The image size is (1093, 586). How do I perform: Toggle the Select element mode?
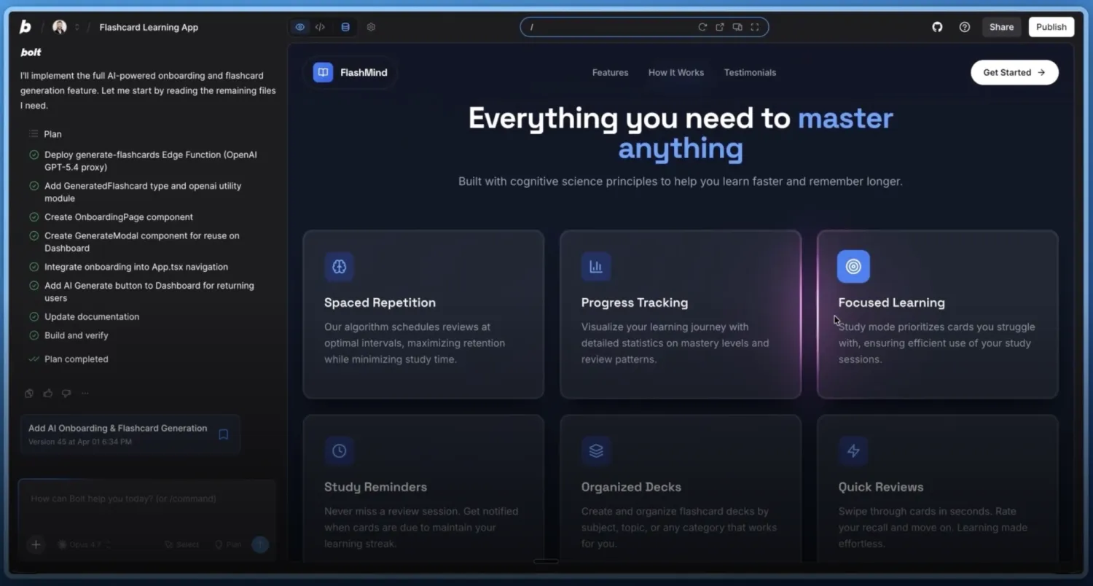click(x=182, y=544)
